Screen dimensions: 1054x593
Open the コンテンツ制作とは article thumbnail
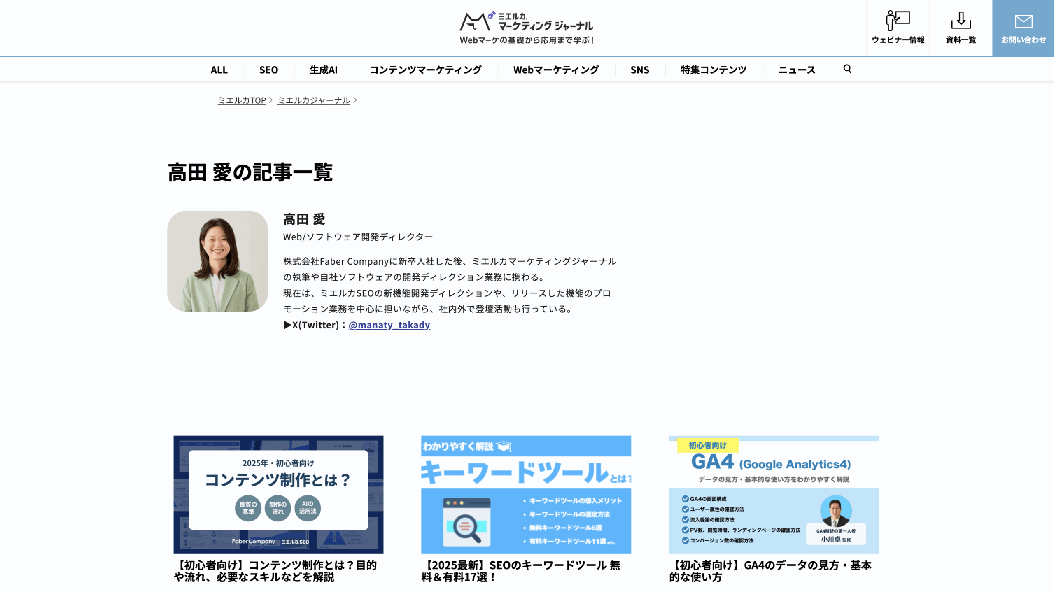tap(278, 494)
